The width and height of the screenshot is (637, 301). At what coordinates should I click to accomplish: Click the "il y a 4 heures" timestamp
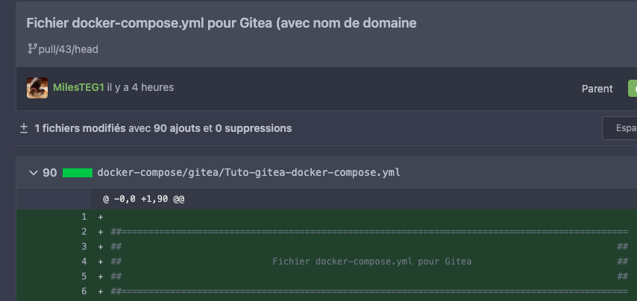140,88
